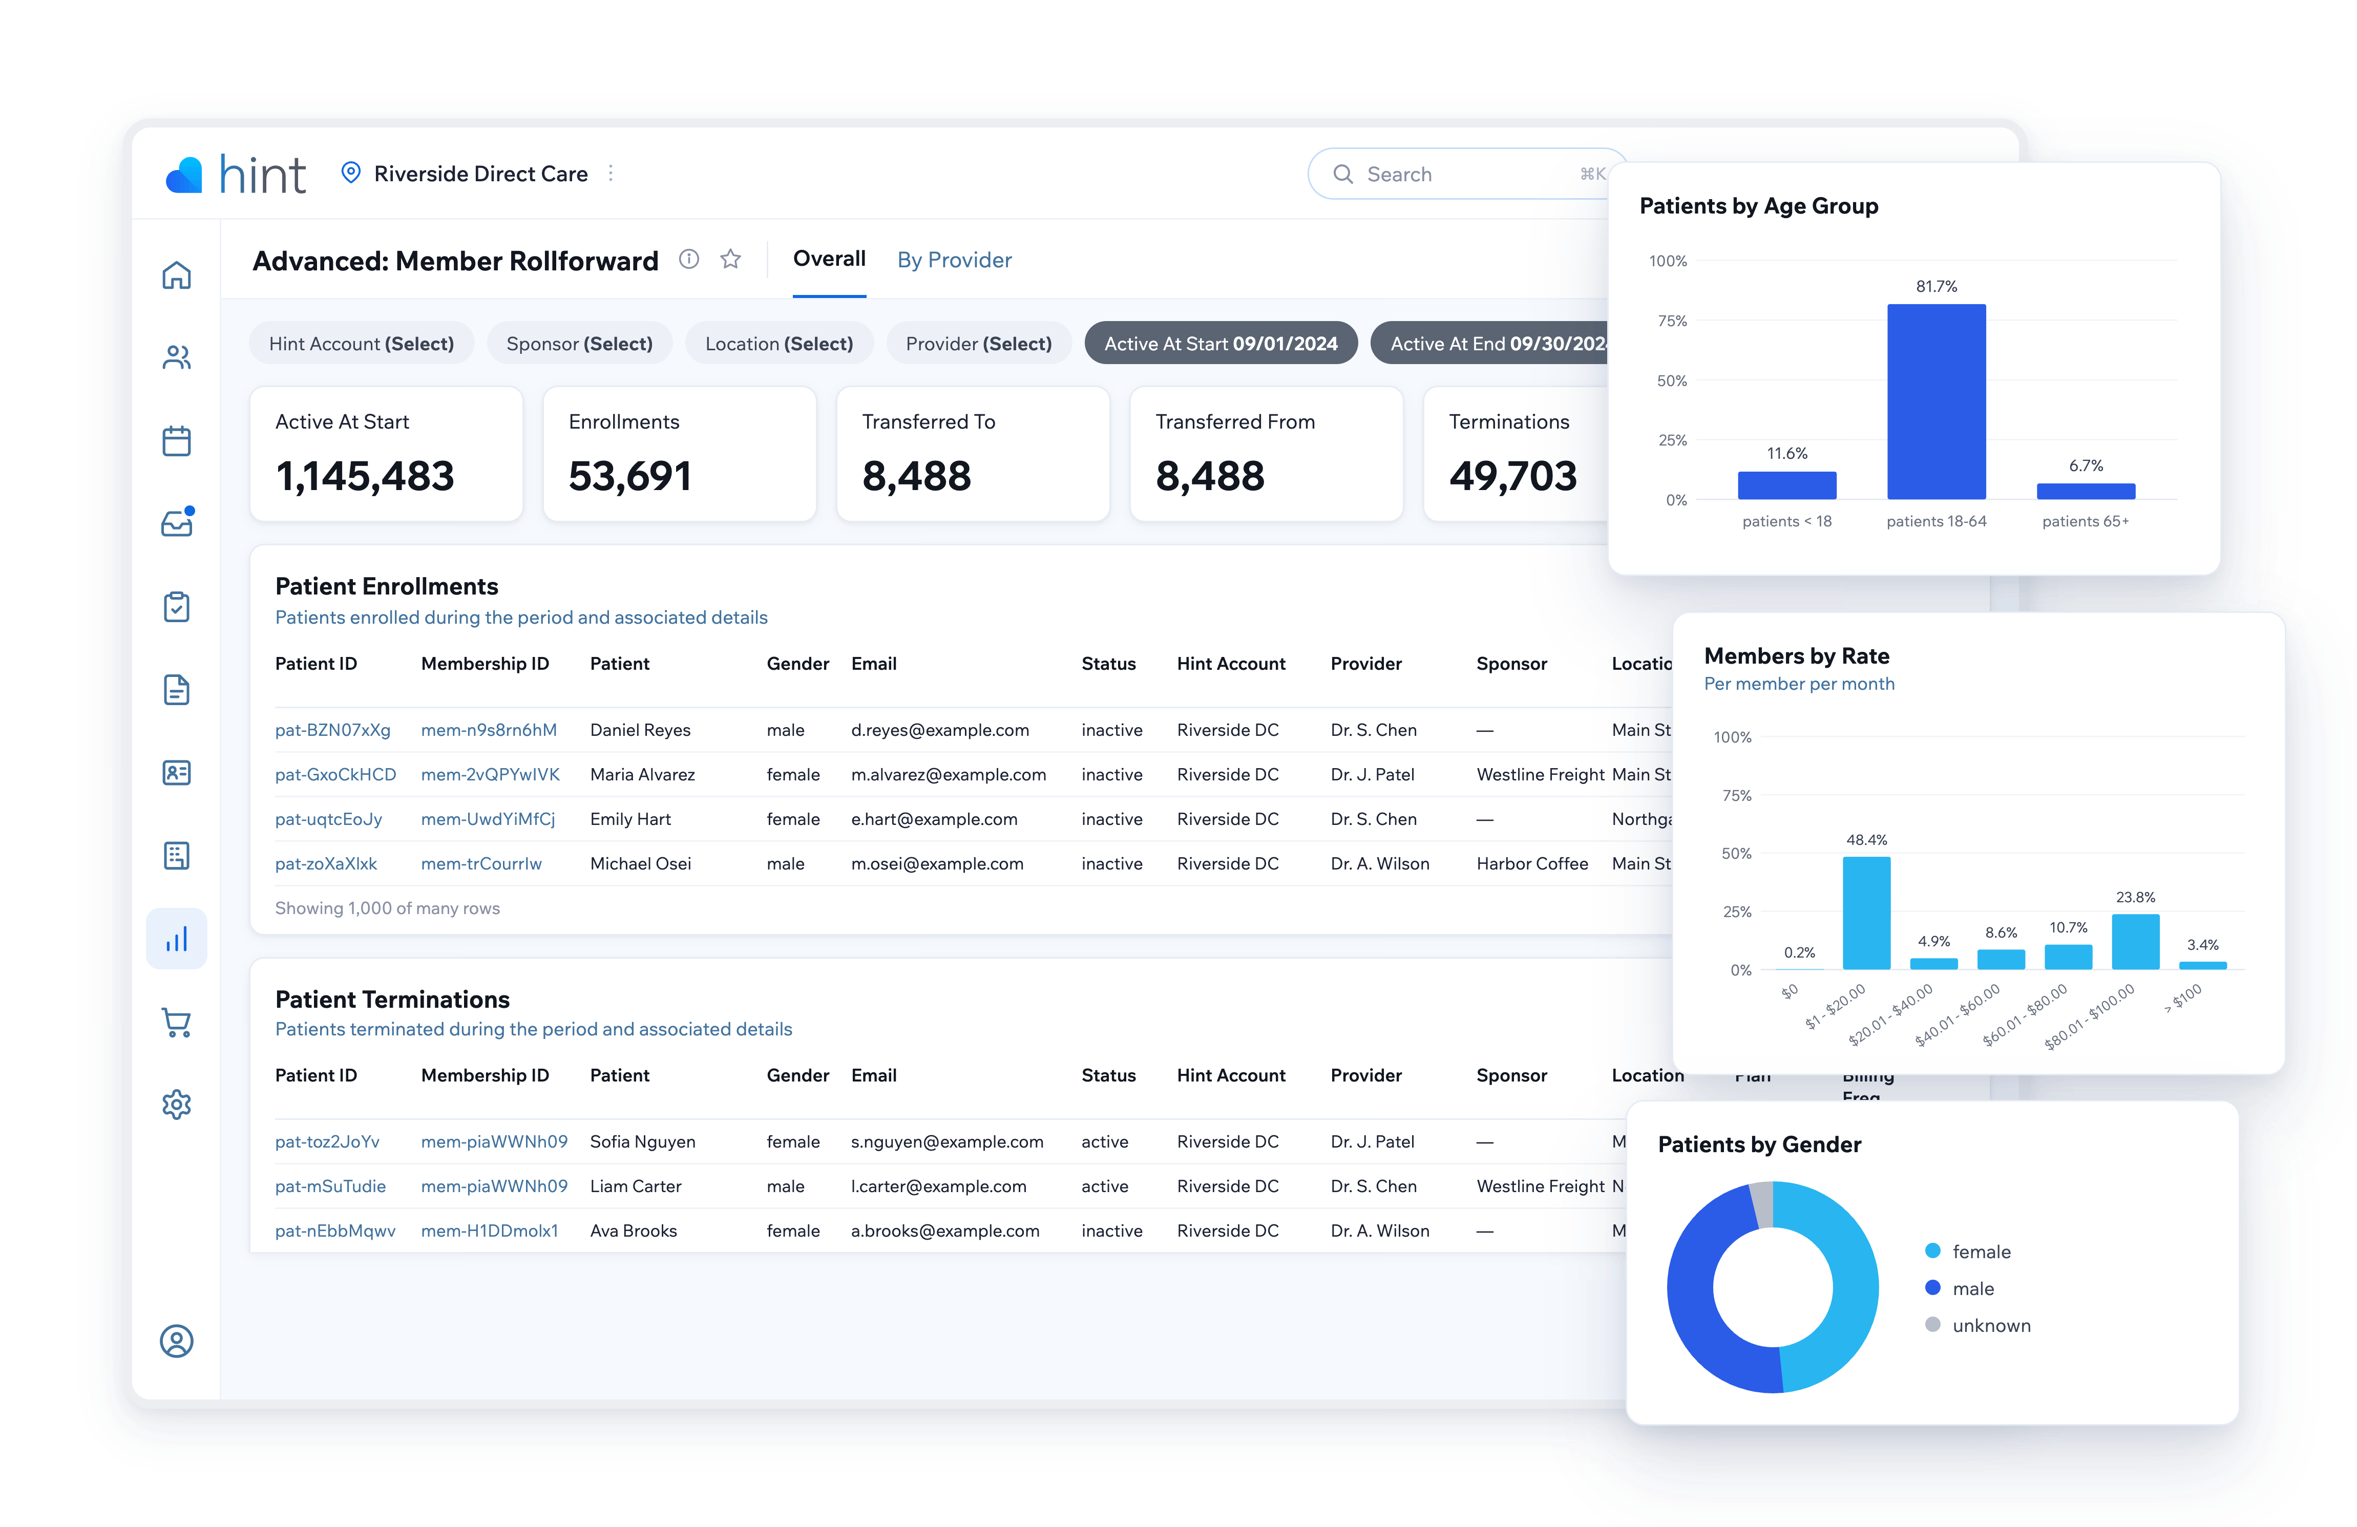Toggle the female legend item
2357x1527 pixels.
[1968, 1252]
